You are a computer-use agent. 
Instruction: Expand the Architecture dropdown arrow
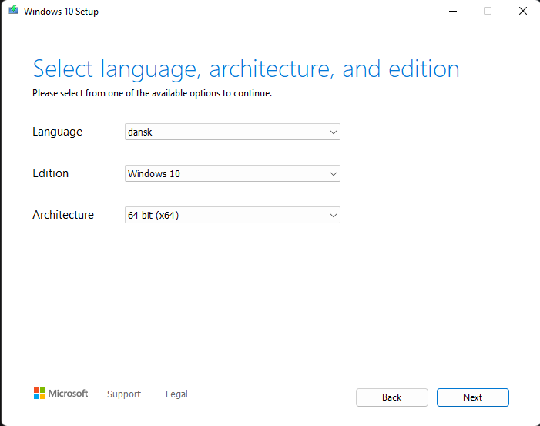333,216
